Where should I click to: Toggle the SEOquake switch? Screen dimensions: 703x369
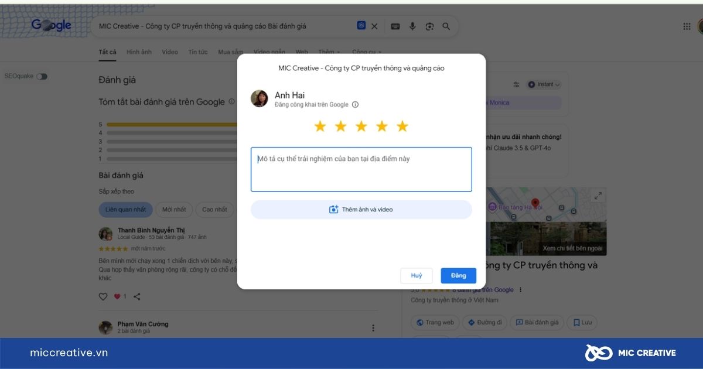pos(42,77)
